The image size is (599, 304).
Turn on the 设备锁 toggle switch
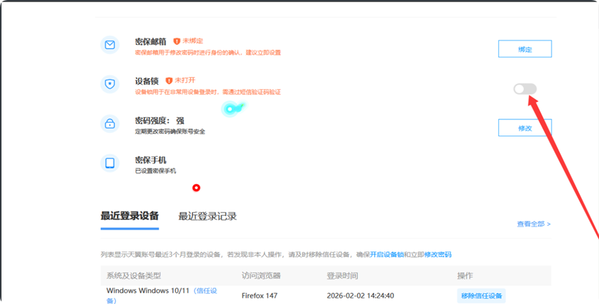pyautogui.click(x=525, y=89)
